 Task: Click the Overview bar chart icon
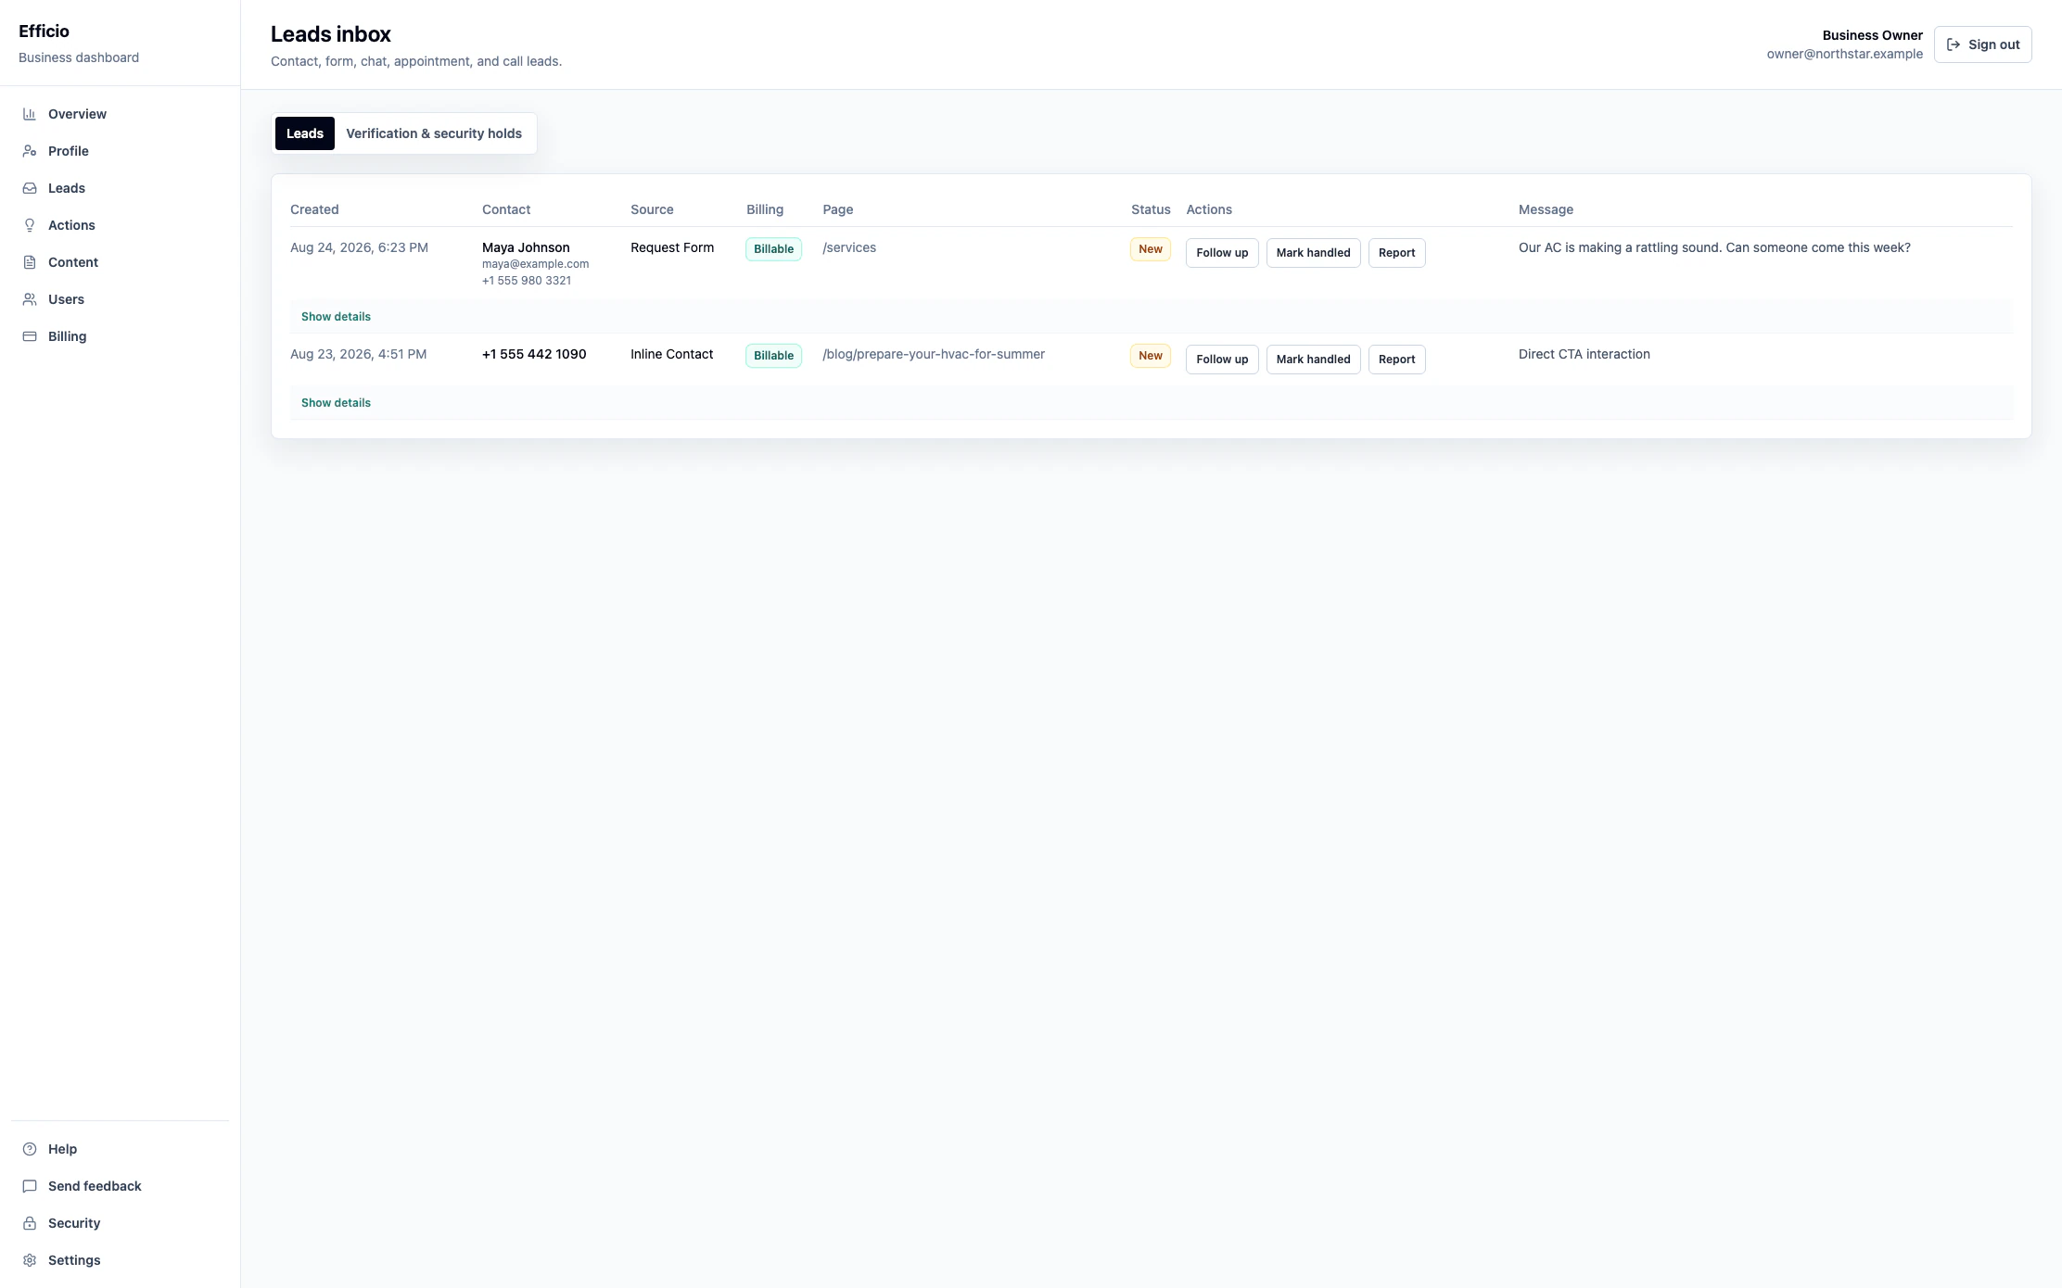click(x=30, y=114)
